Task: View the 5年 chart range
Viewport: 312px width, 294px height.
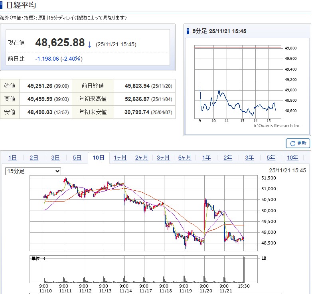Action: click(271, 158)
